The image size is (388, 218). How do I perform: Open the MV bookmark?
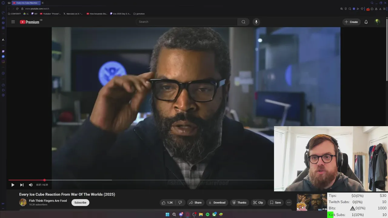pyautogui.click(x=35, y=14)
